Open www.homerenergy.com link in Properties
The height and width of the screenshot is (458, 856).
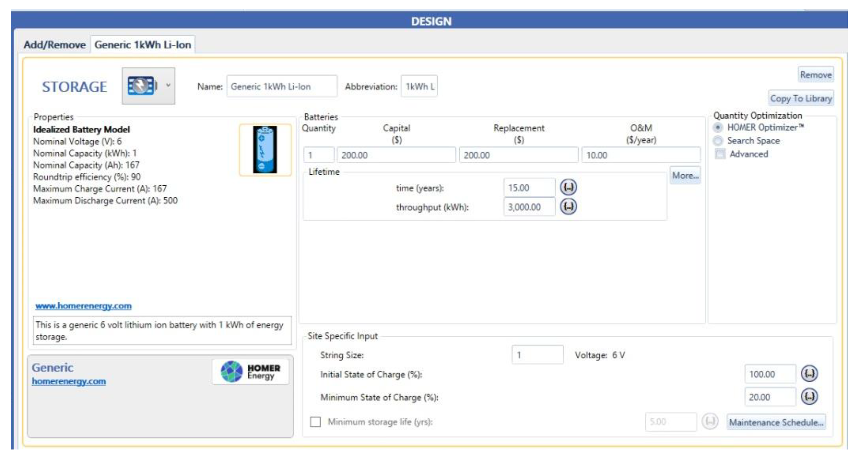pos(83,306)
